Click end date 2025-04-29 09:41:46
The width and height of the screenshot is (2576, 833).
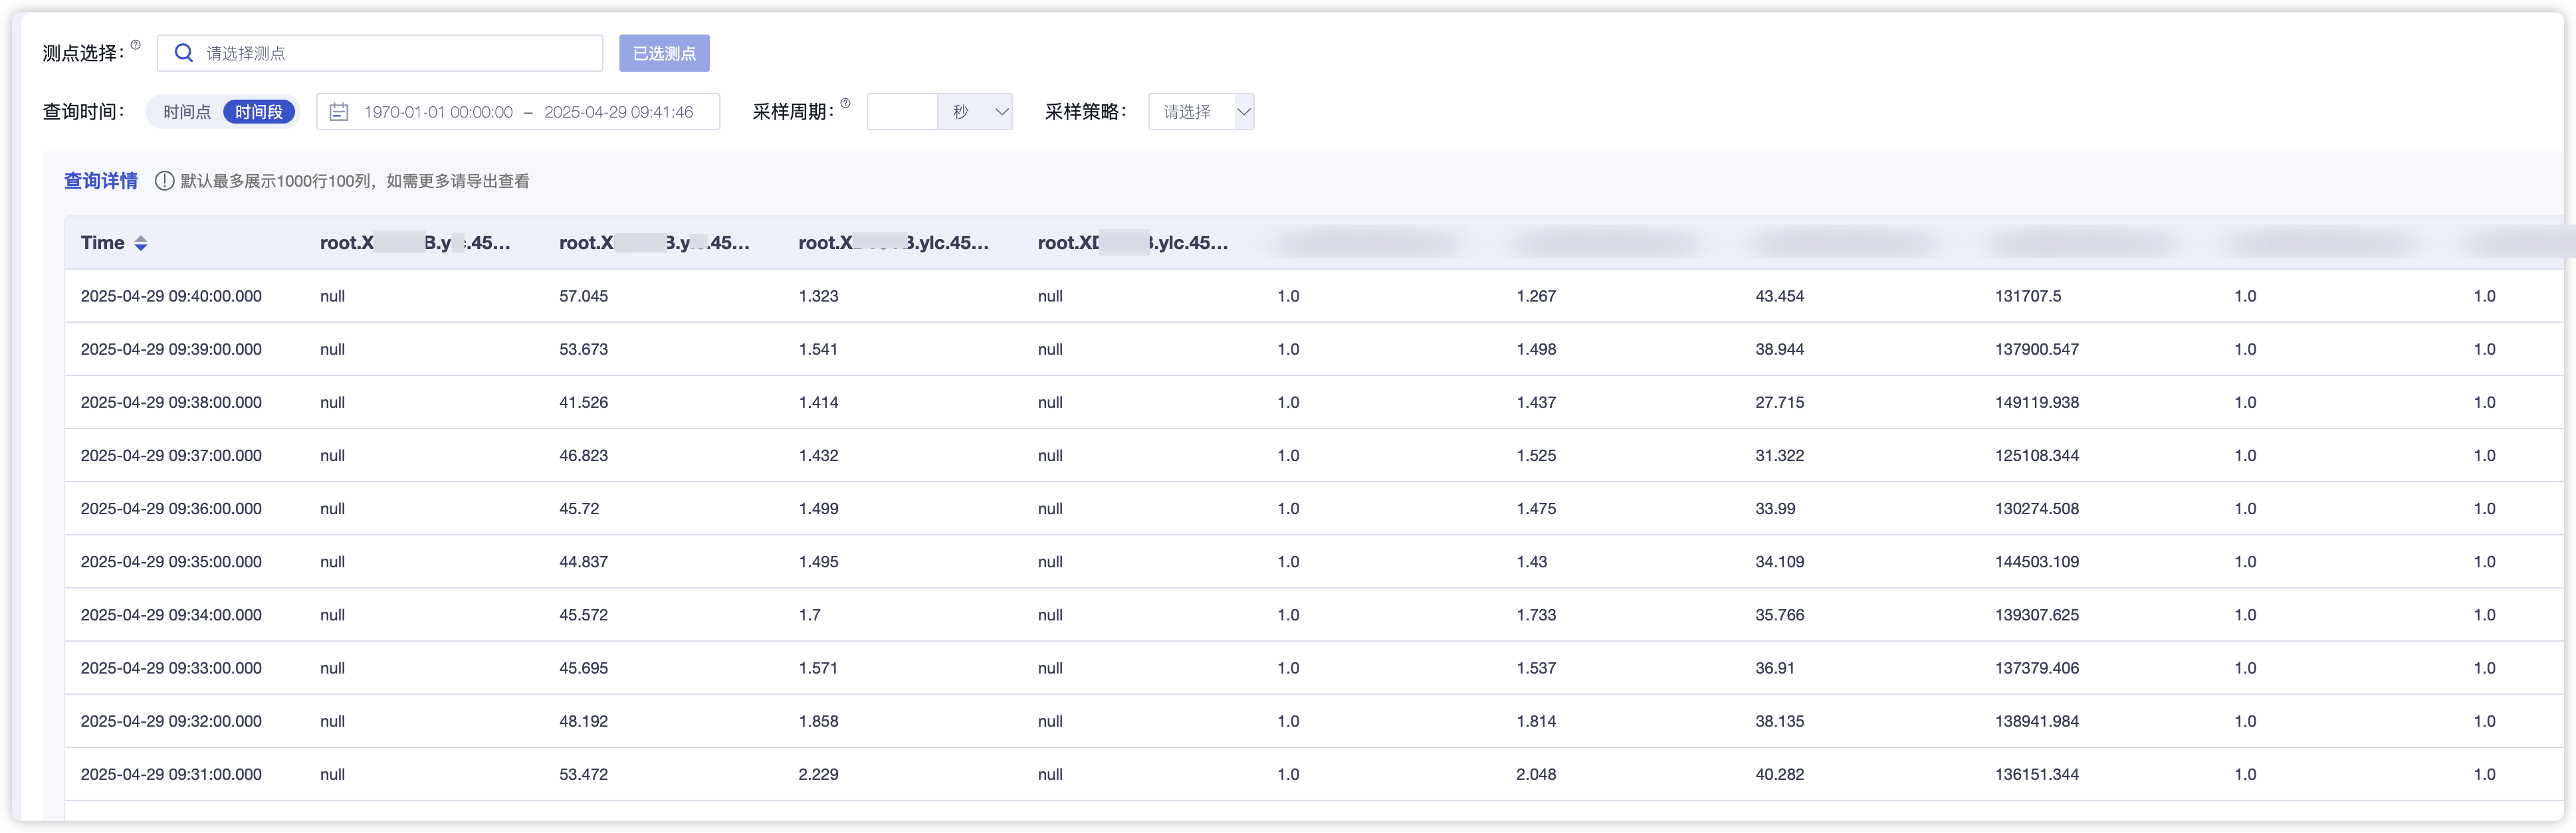click(618, 112)
